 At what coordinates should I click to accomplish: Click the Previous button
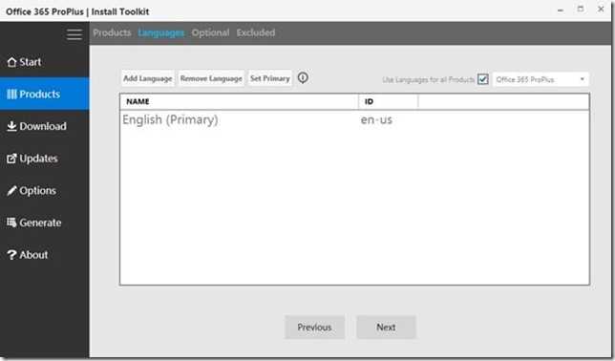point(314,327)
